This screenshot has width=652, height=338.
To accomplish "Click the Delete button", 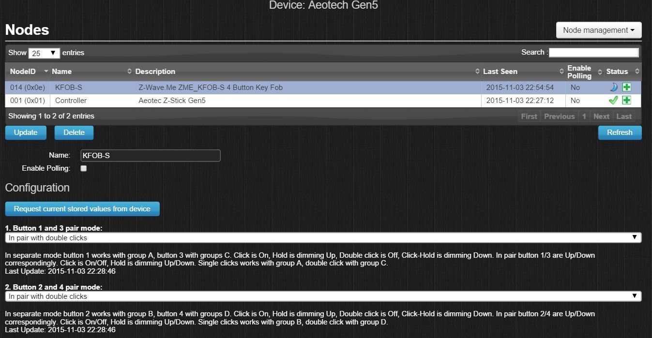I will [x=74, y=132].
